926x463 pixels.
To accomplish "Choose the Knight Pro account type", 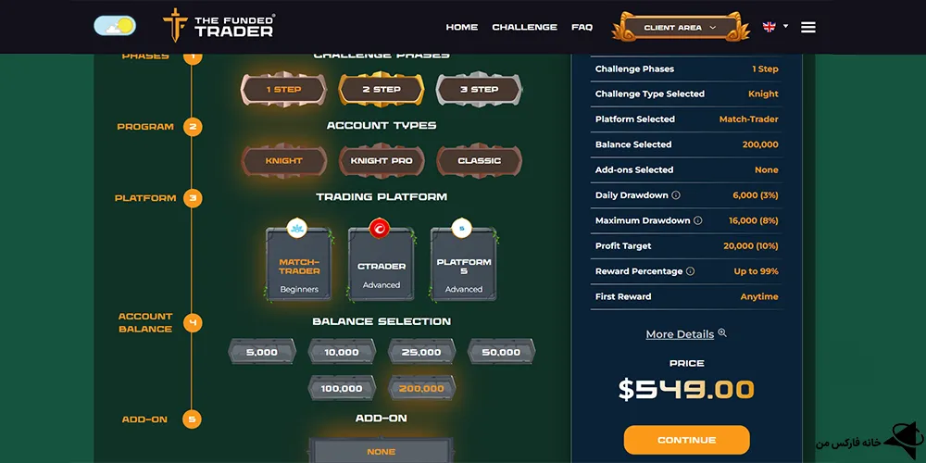I will pos(382,160).
